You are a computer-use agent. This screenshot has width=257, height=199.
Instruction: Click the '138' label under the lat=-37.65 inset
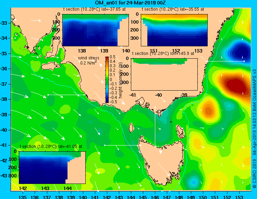point(82,51)
